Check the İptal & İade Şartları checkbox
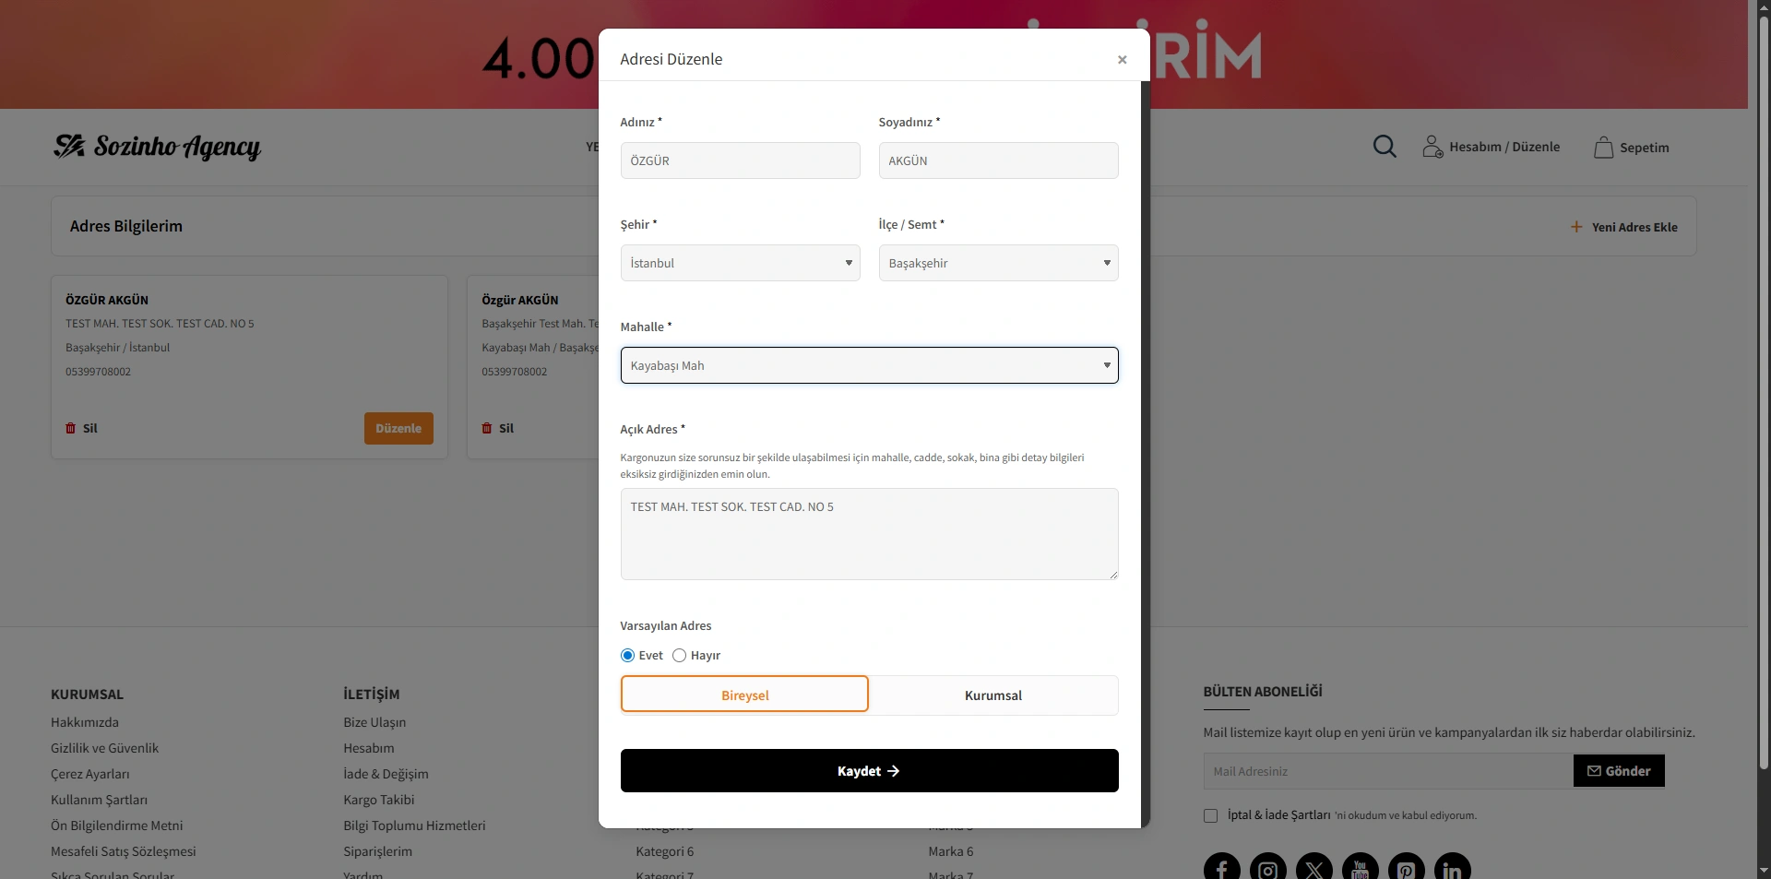The image size is (1771, 879). [x=1210, y=815]
